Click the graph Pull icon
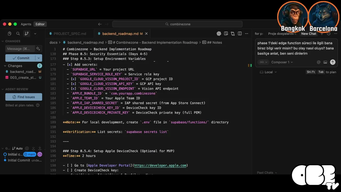The width and height of the screenshot is (341, 192). [x=40, y=148]
